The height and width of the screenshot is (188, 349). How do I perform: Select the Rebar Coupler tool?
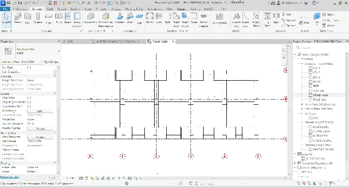[204, 19]
